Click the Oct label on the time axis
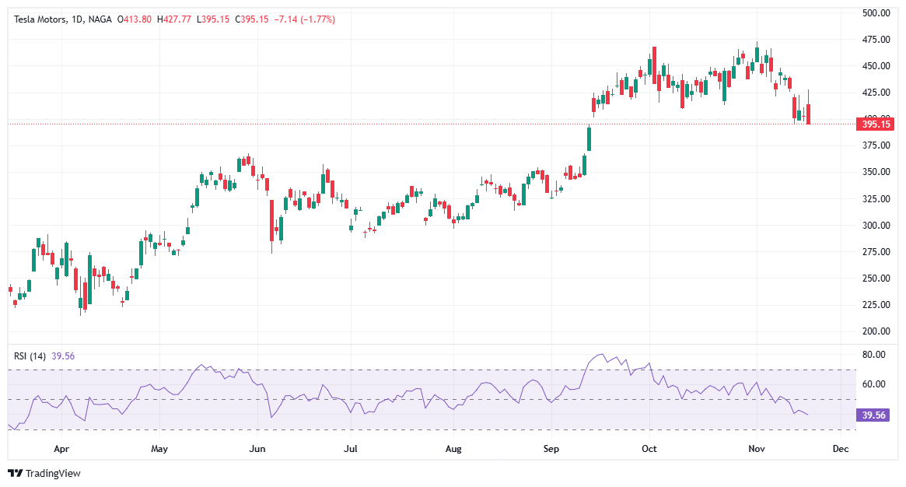This screenshot has width=906, height=487. pyautogui.click(x=649, y=449)
